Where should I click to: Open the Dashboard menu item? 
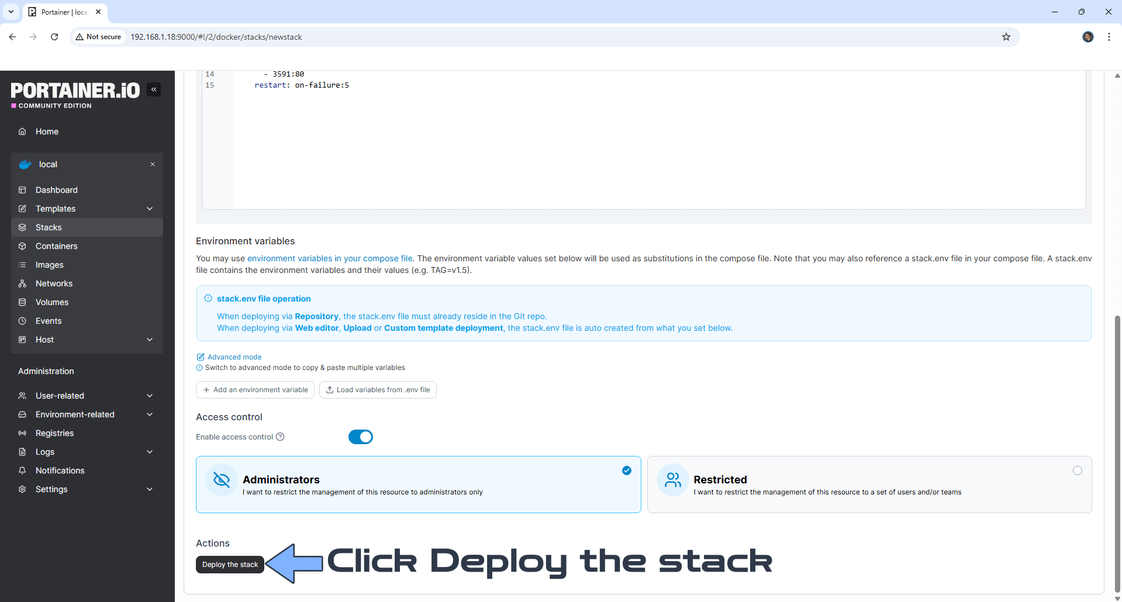[x=56, y=190]
